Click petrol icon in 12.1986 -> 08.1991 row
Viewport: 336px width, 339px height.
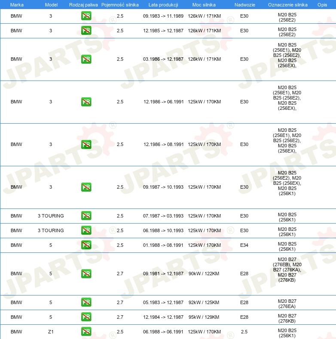[x=86, y=144]
